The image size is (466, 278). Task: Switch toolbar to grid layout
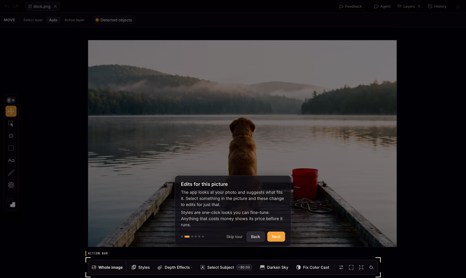[x=13, y=100]
